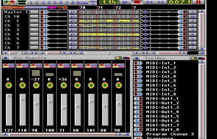This screenshot has width=217, height=139.
Task: Click the MIDI input tool icon on Ch 4 track
Action: click(x=43, y=34)
